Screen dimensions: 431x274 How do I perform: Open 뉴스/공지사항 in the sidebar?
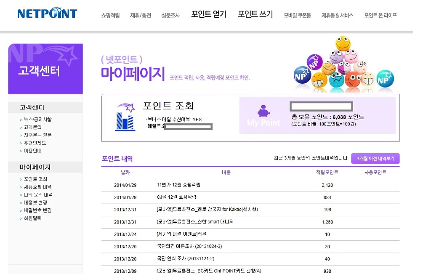point(37,120)
